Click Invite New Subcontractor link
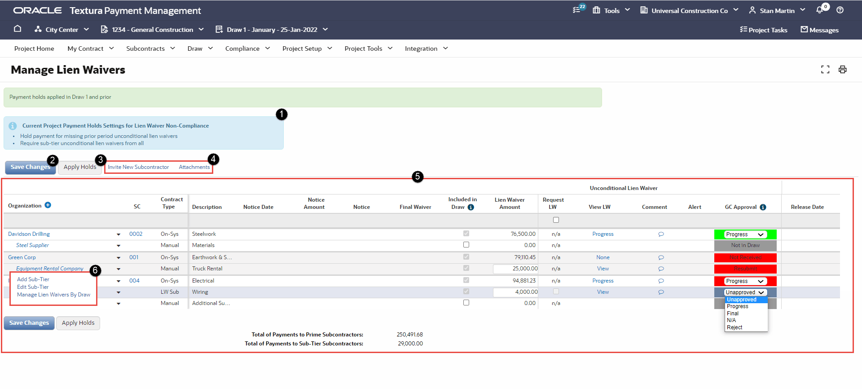The image size is (862, 389). point(138,167)
